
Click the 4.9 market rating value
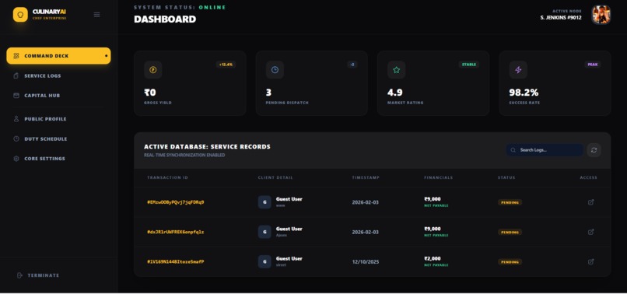pyautogui.click(x=394, y=93)
